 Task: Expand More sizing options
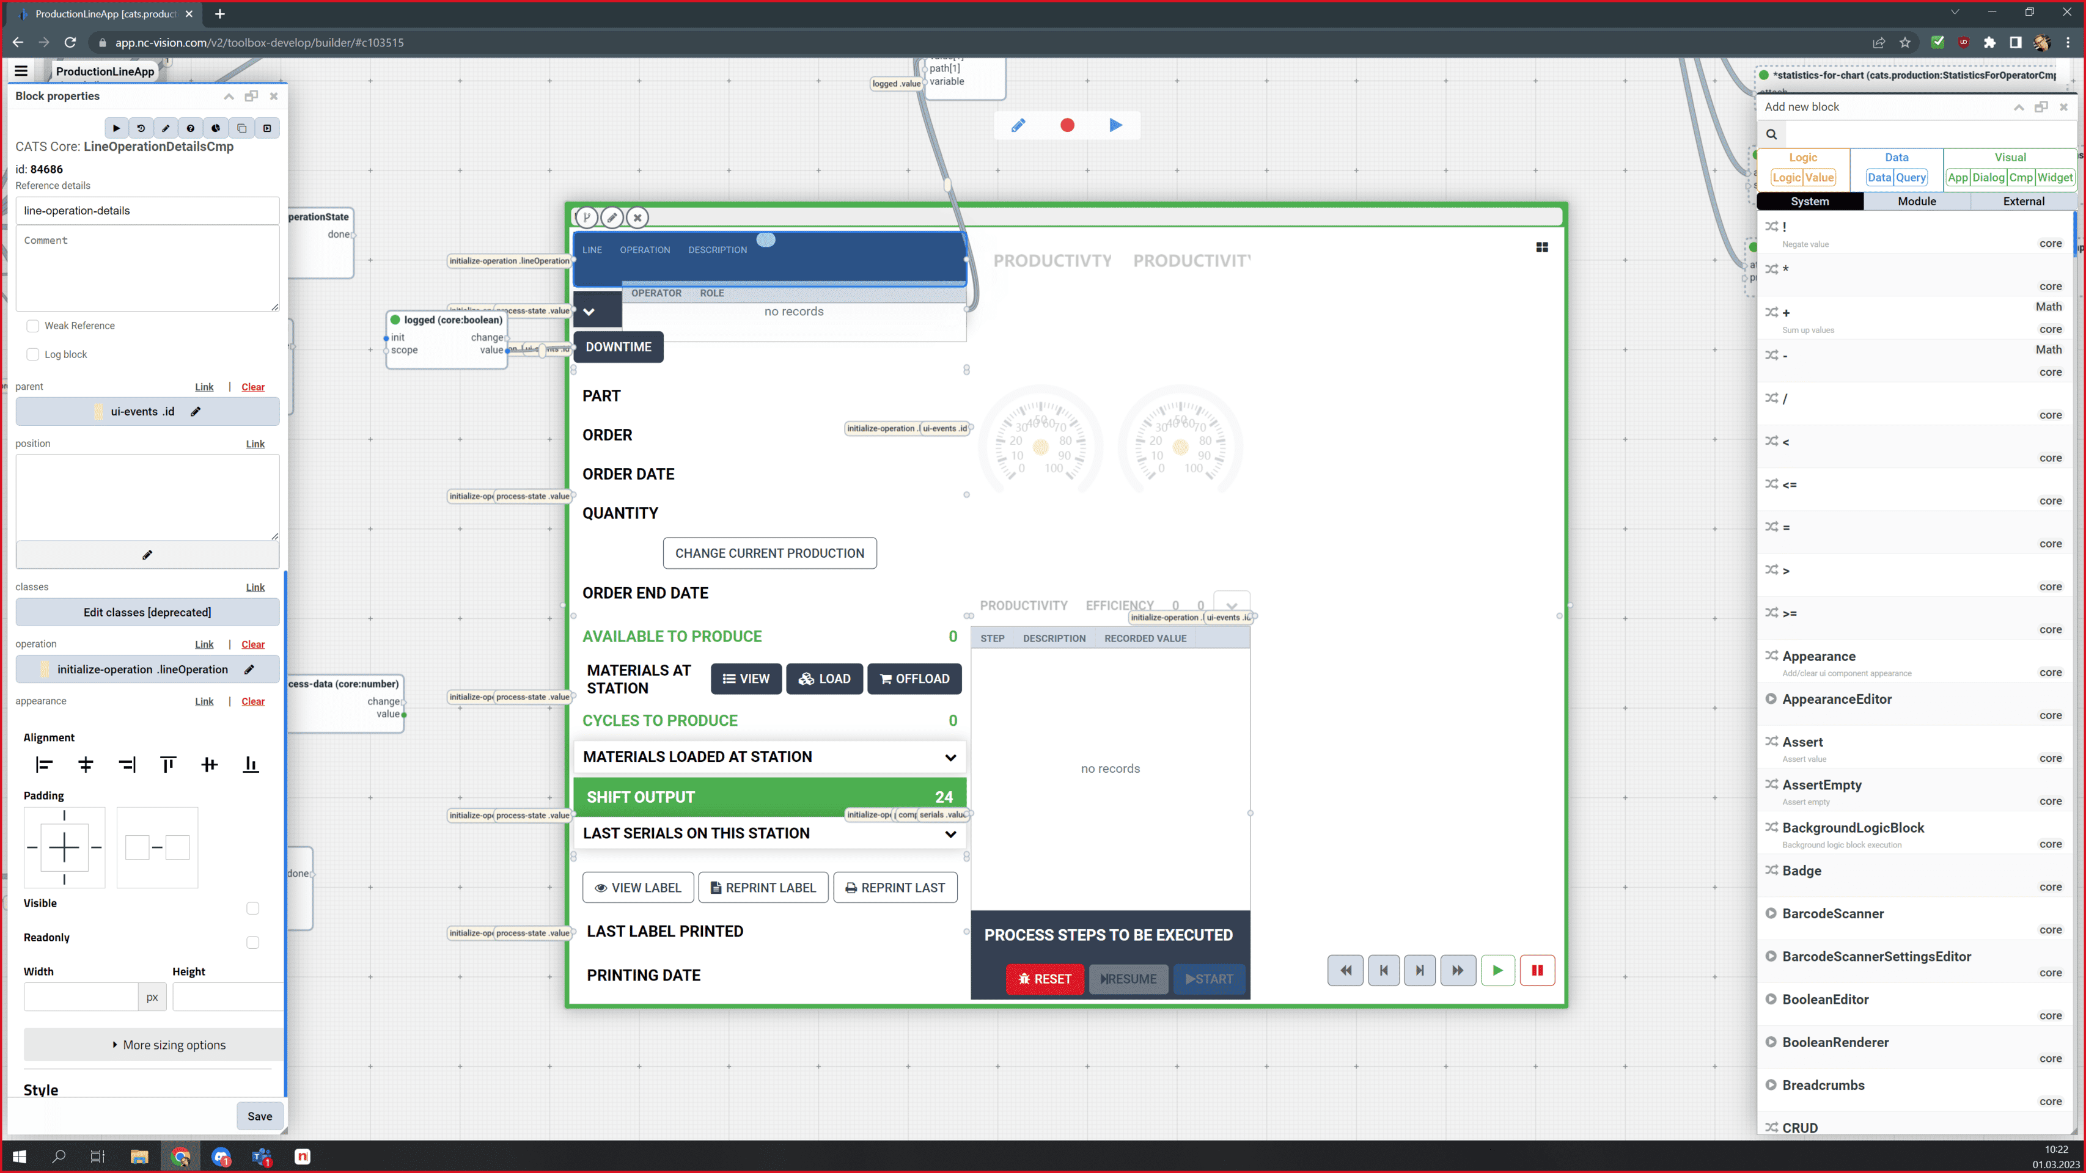pyautogui.click(x=154, y=1045)
